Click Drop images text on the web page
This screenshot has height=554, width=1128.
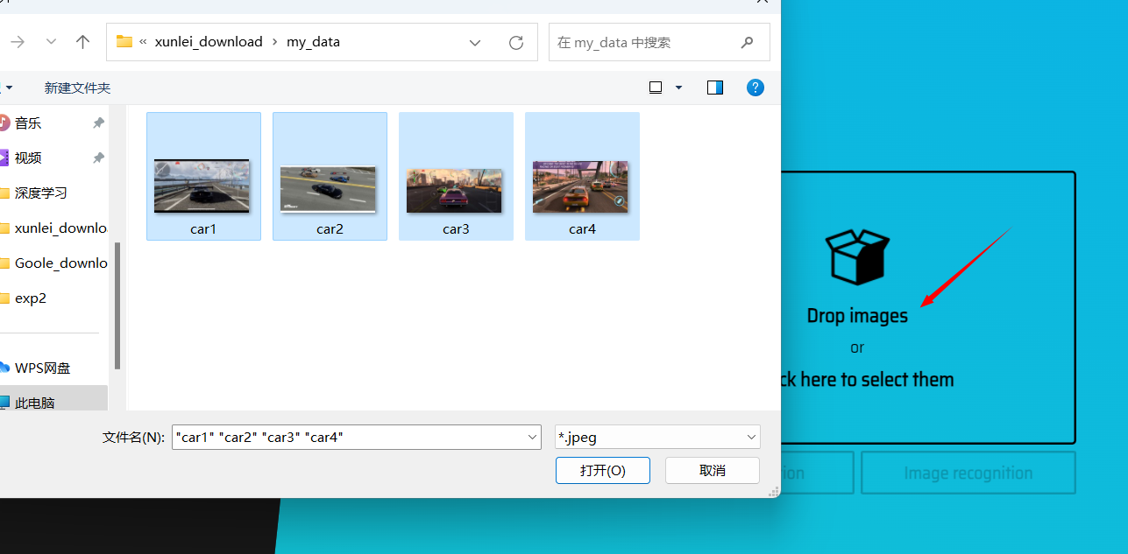pos(857,316)
